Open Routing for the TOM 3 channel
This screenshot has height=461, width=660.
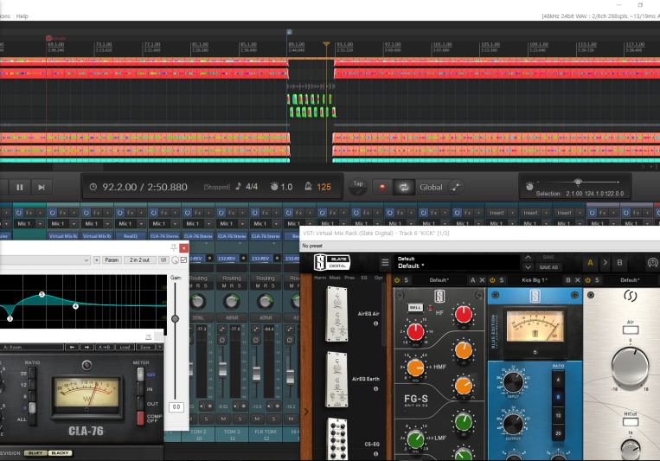point(232,279)
